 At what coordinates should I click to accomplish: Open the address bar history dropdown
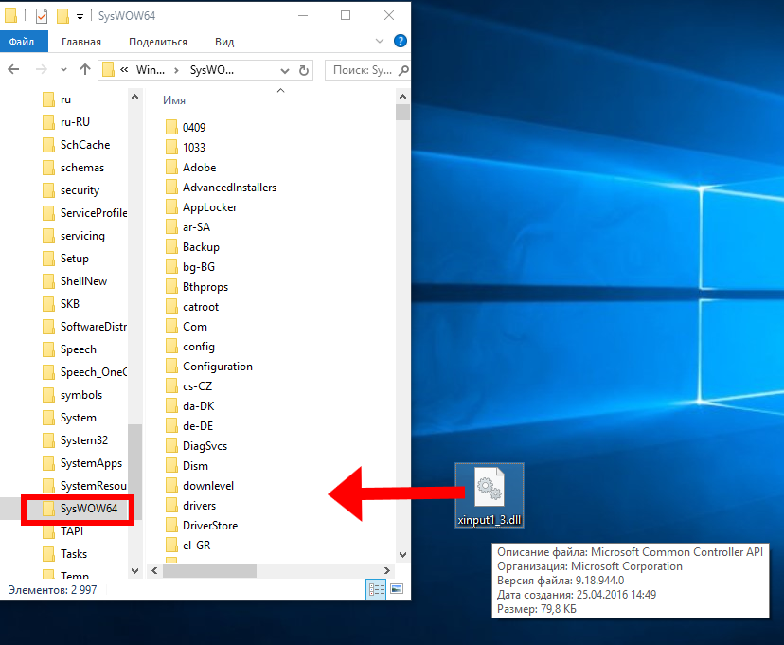tap(286, 70)
